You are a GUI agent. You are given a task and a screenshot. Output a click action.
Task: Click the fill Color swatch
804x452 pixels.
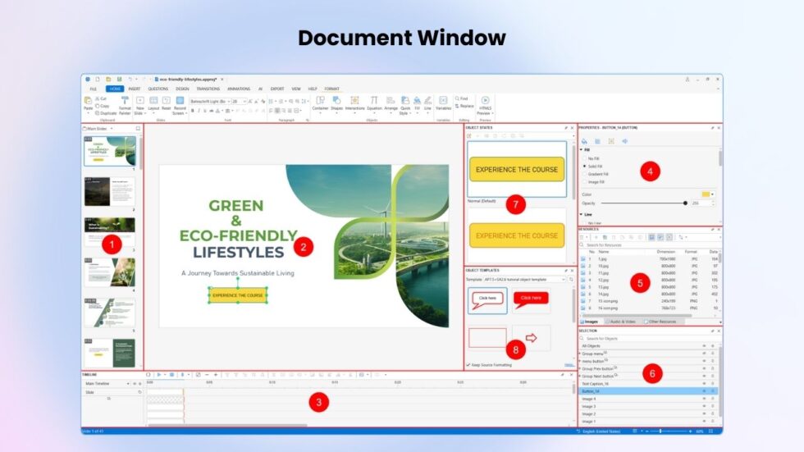click(706, 194)
